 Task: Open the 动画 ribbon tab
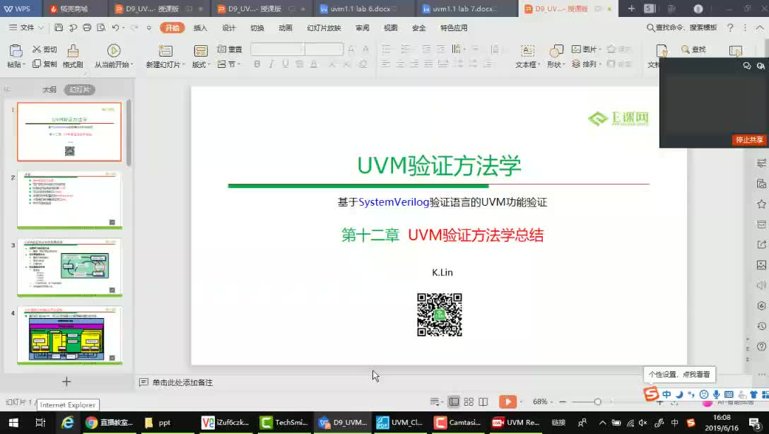click(286, 28)
